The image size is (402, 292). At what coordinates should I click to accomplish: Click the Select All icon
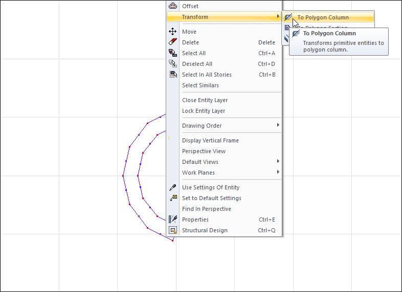tap(173, 53)
